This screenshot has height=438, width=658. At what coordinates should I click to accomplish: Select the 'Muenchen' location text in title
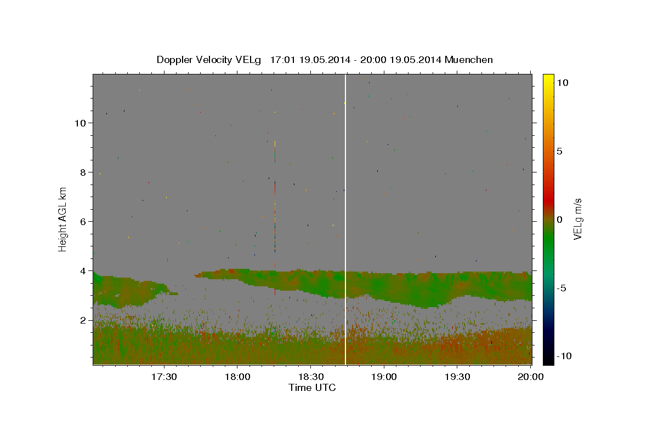coord(469,60)
